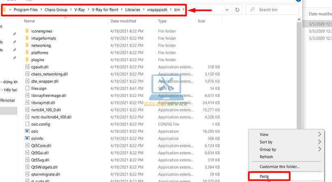Select the oslc application icon

pos(27,131)
